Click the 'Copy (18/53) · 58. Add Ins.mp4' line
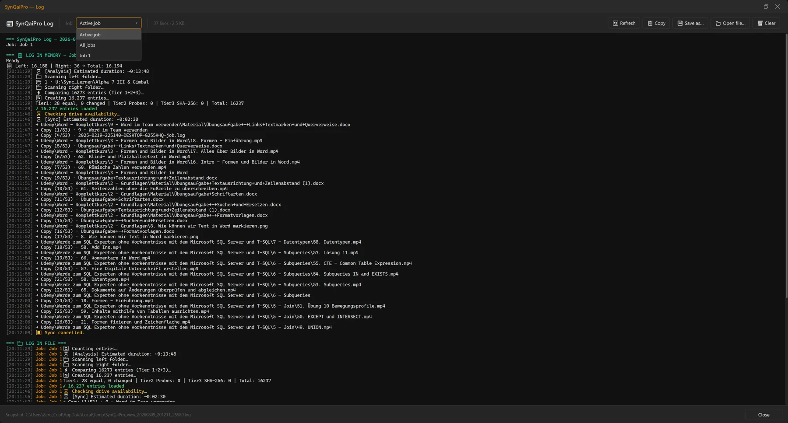The width and height of the screenshot is (788, 423). [63, 248]
